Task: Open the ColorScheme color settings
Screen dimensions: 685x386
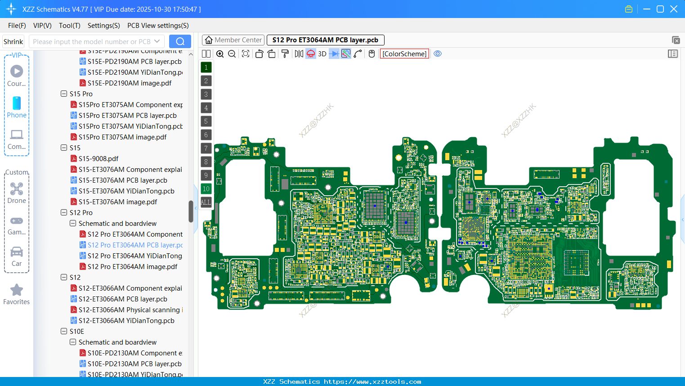Action: 404,54
